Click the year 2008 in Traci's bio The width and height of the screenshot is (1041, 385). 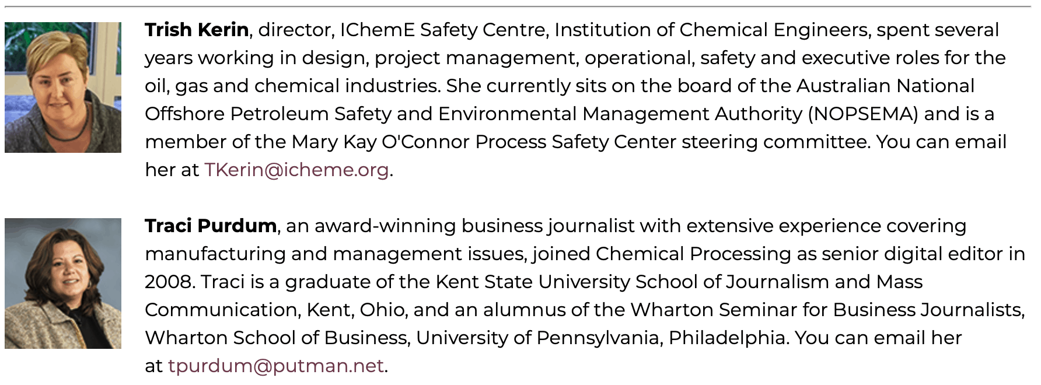click(x=169, y=282)
